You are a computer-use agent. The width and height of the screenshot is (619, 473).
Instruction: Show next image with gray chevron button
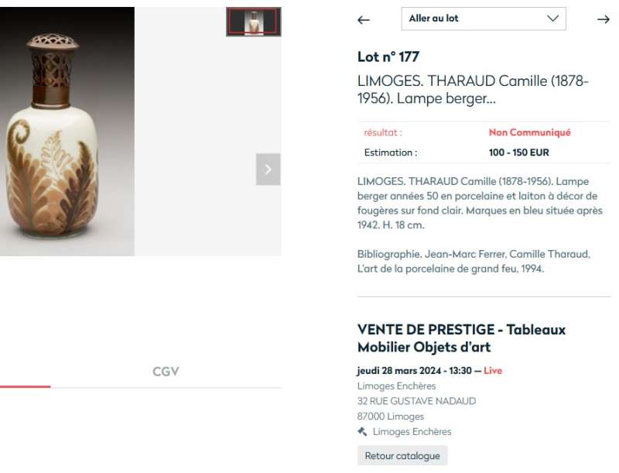268,170
